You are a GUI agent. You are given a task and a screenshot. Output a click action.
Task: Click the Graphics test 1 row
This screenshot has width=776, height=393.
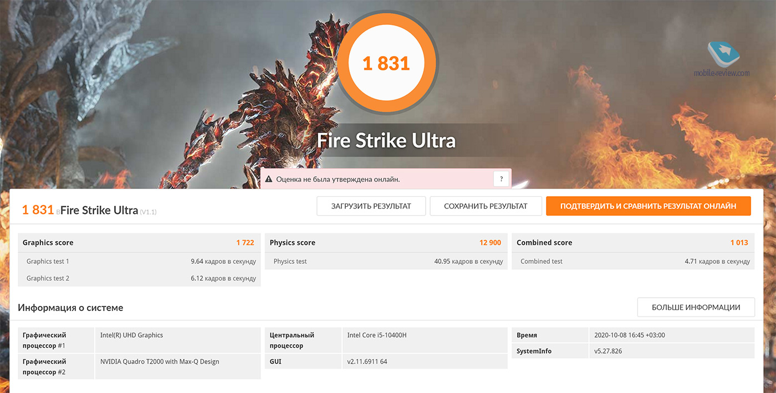[x=139, y=262]
